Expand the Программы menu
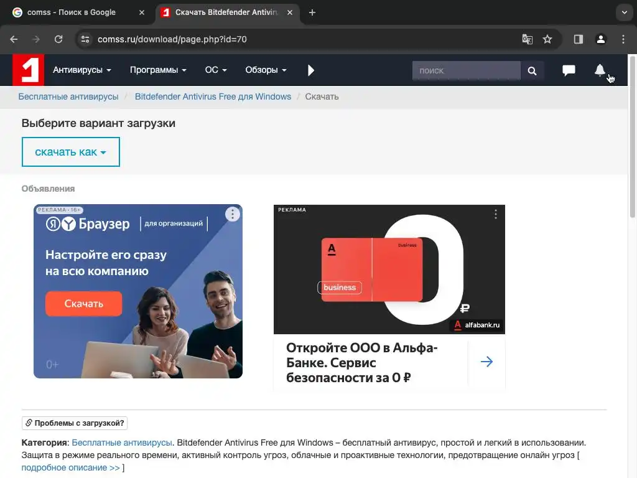The image size is (637, 478). pyautogui.click(x=158, y=70)
